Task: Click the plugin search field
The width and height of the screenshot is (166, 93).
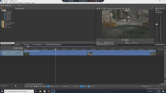Action: point(8,9)
